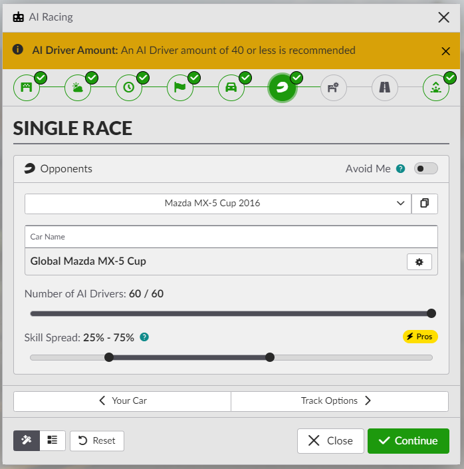Select the active Opponents step icon
The image size is (464, 469).
point(283,88)
